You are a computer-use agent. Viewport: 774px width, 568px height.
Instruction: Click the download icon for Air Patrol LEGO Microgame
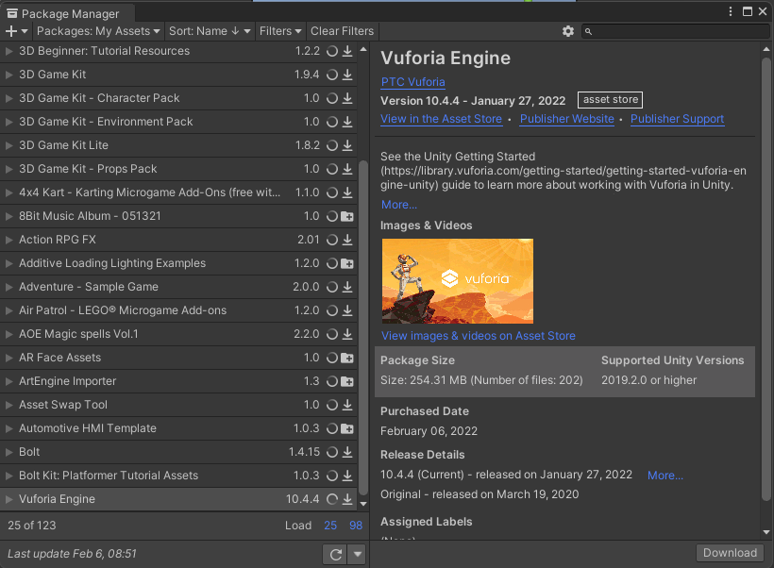[x=347, y=311]
